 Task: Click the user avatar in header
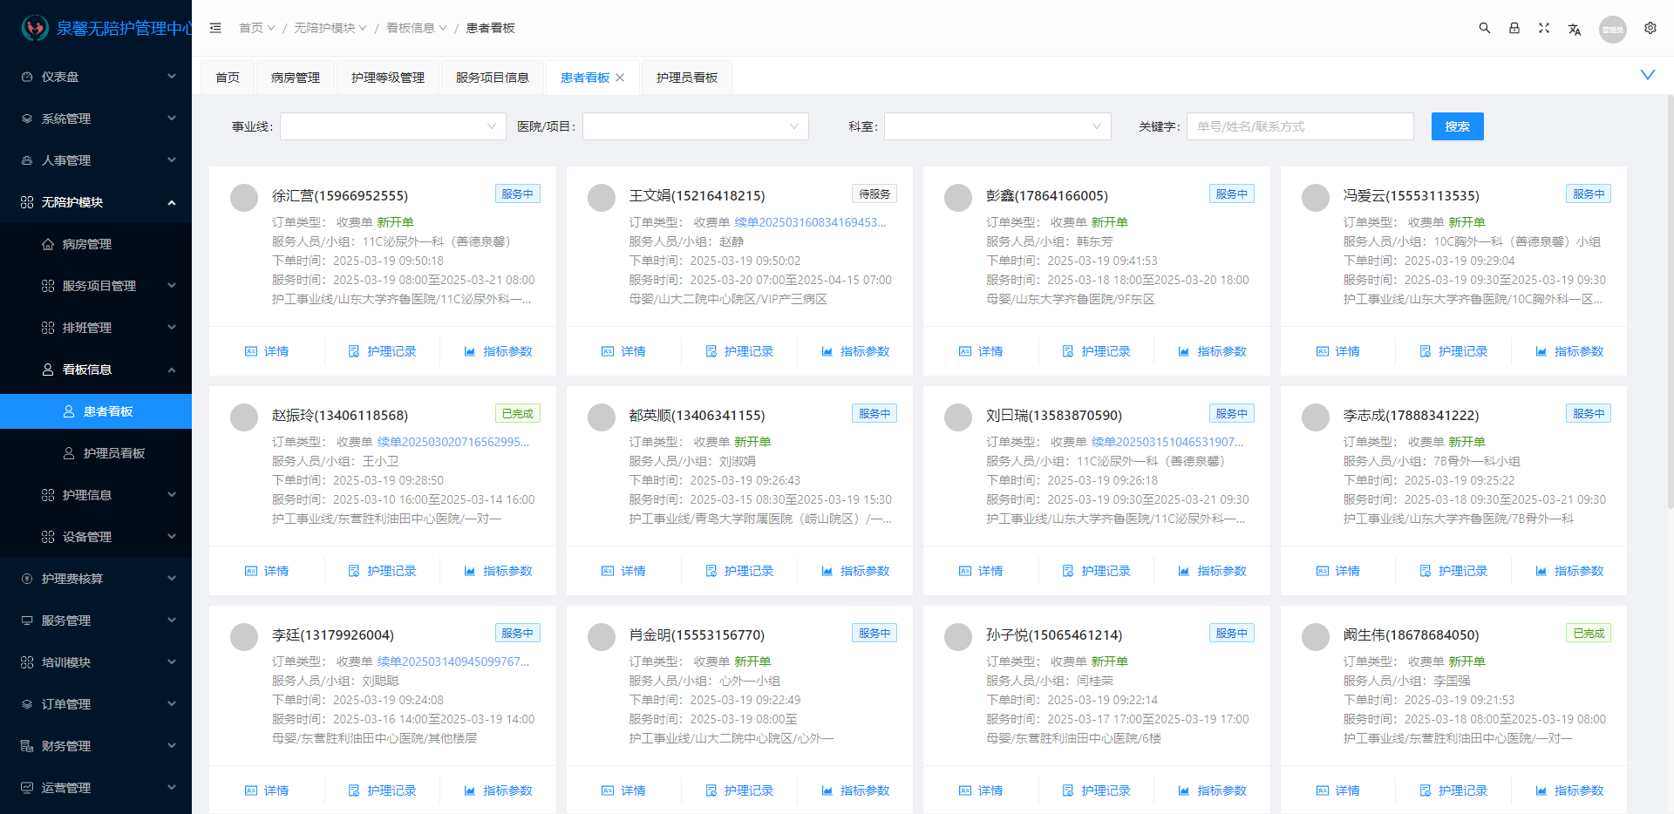click(x=1613, y=29)
